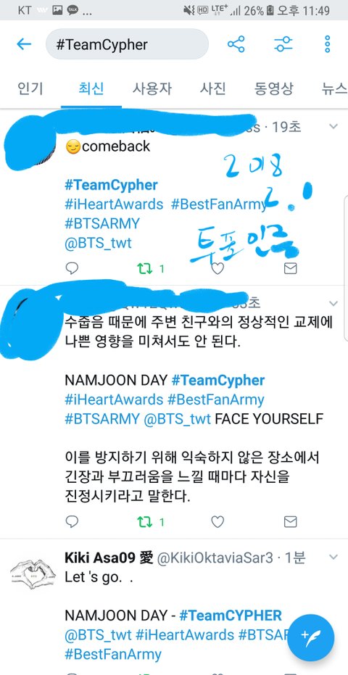Screen dimensions: 348x675
Task: Expand options chevron on the second tweet
Action: [x=333, y=304]
